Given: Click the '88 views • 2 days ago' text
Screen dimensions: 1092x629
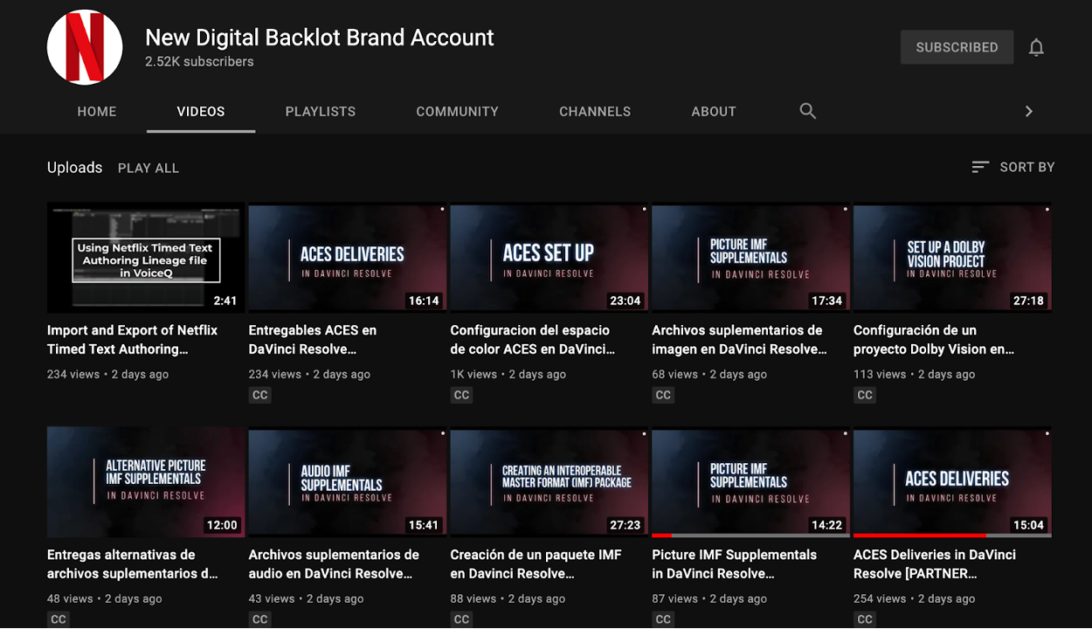Looking at the screenshot, I should (x=508, y=598).
